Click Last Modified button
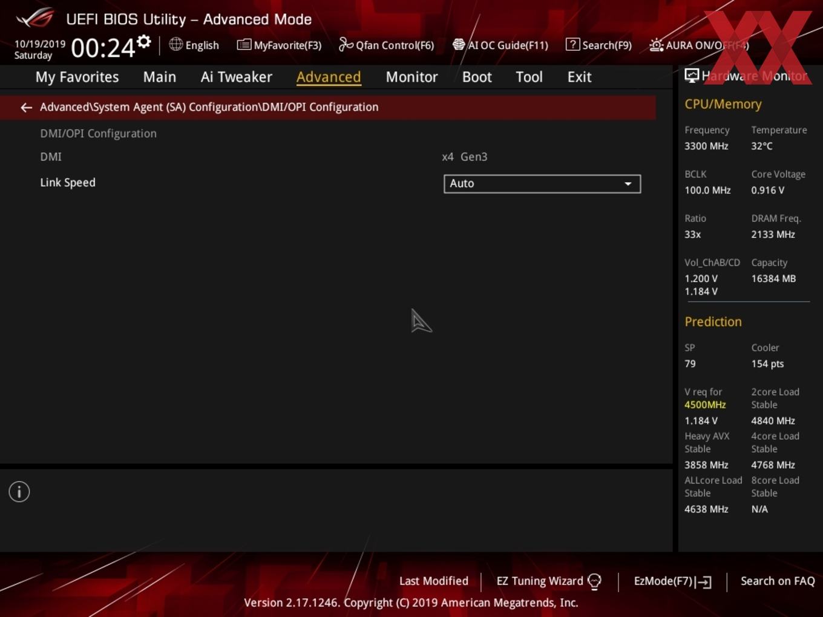The width and height of the screenshot is (823, 617). (x=434, y=581)
